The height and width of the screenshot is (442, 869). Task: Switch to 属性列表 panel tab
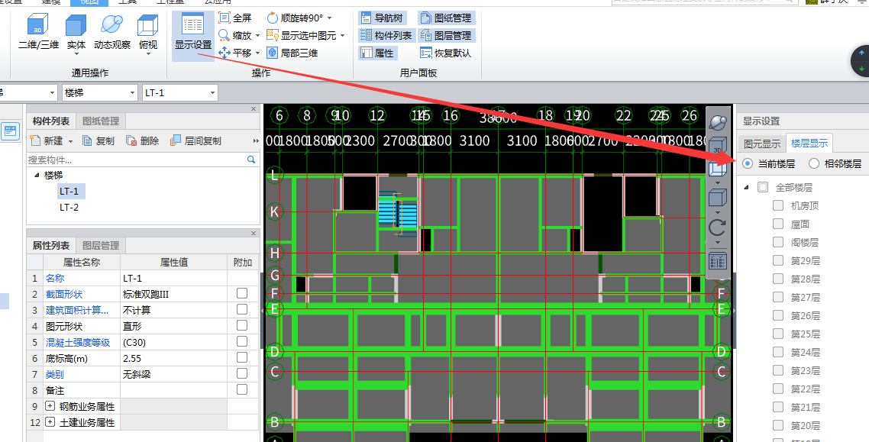click(51, 245)
